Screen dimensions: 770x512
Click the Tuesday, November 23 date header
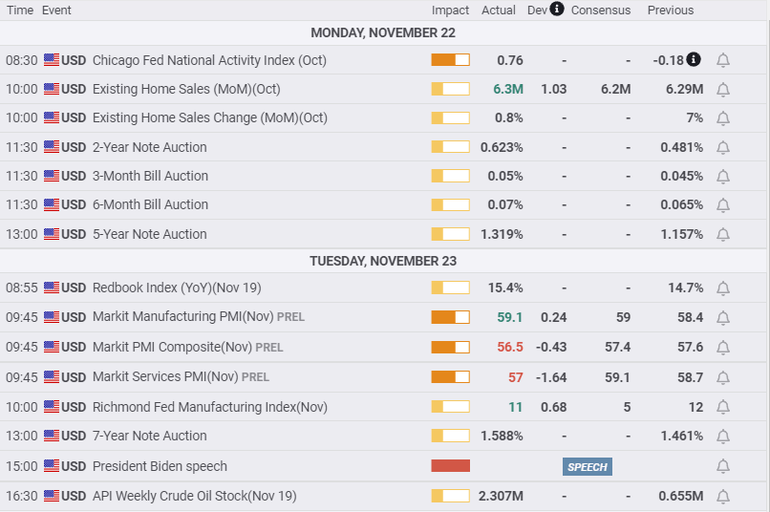[x=383, y=261]
